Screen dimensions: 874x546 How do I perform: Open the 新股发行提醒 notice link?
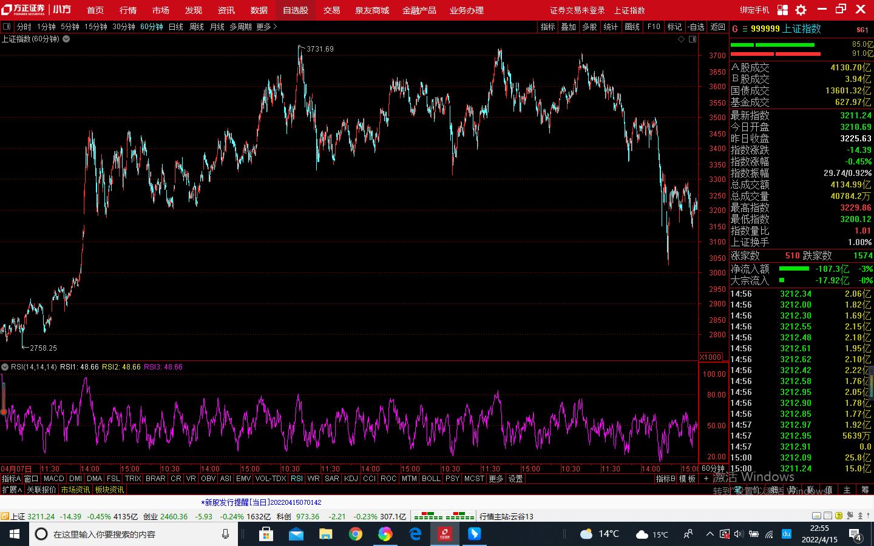[261, 502]
